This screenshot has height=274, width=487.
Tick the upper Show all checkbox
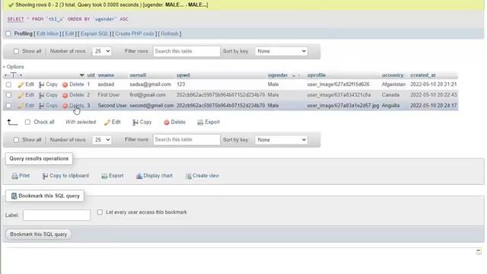(x=16, y=51)
